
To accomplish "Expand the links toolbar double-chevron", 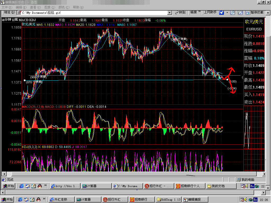I will pos(200,11).
